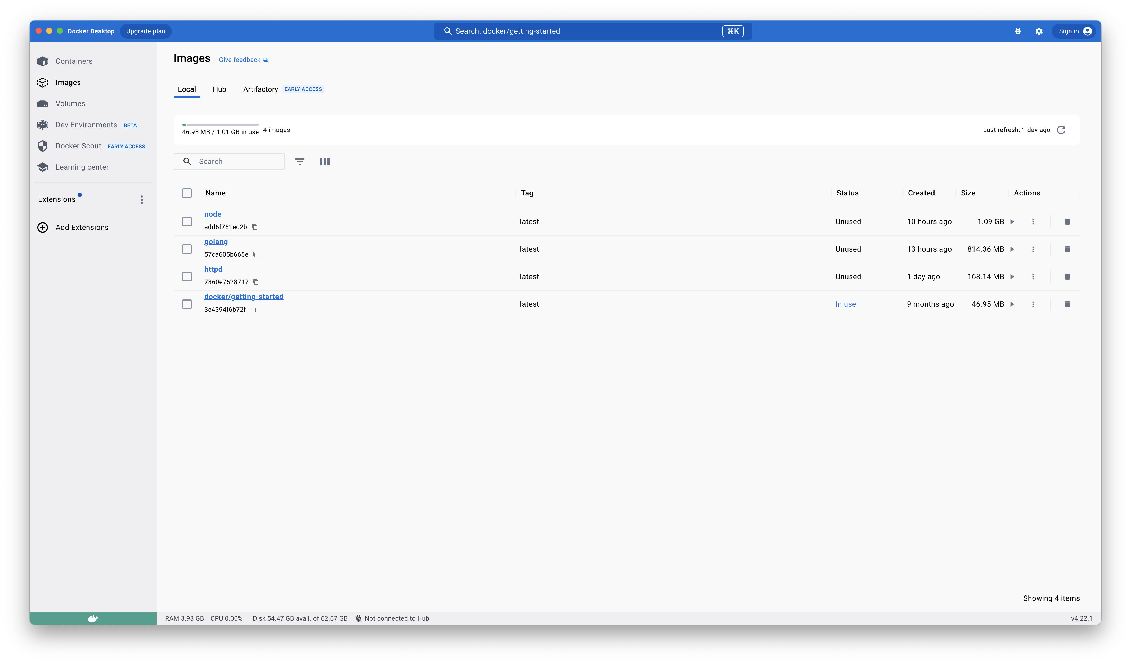
Task: Open the Containers sidebar section
Action: [74, 61]
